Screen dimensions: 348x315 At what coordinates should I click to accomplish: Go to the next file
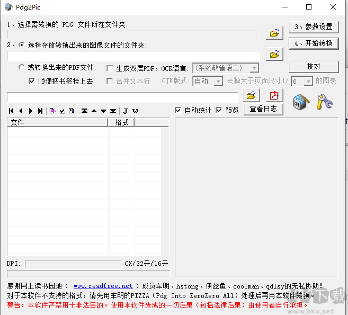pyautogui.click(x=31, y=111)
